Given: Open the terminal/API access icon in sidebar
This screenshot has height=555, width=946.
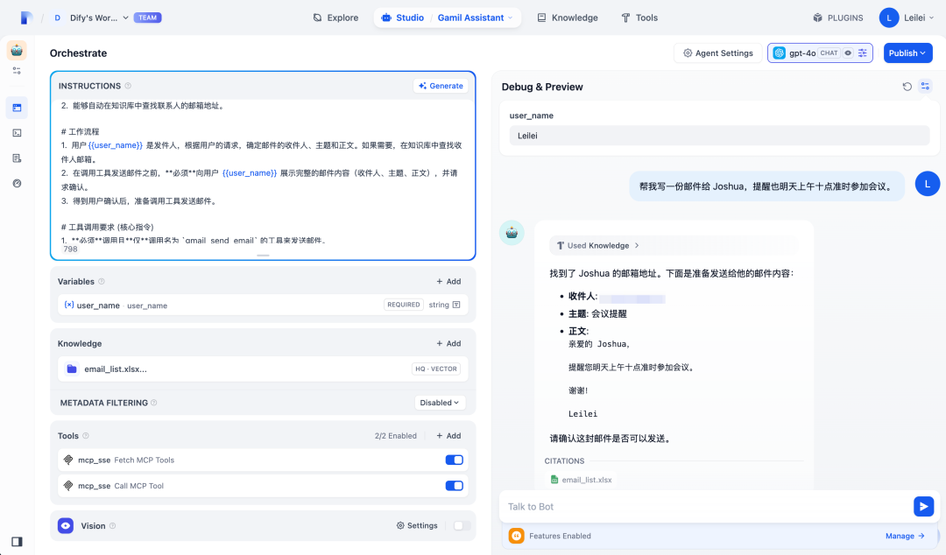Looking at the screenshot, I should (x=17, y=133).
